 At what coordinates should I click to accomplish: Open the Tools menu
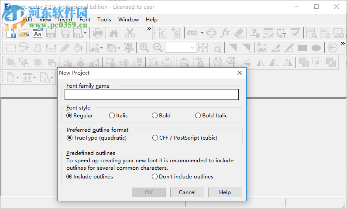point(104,20)
